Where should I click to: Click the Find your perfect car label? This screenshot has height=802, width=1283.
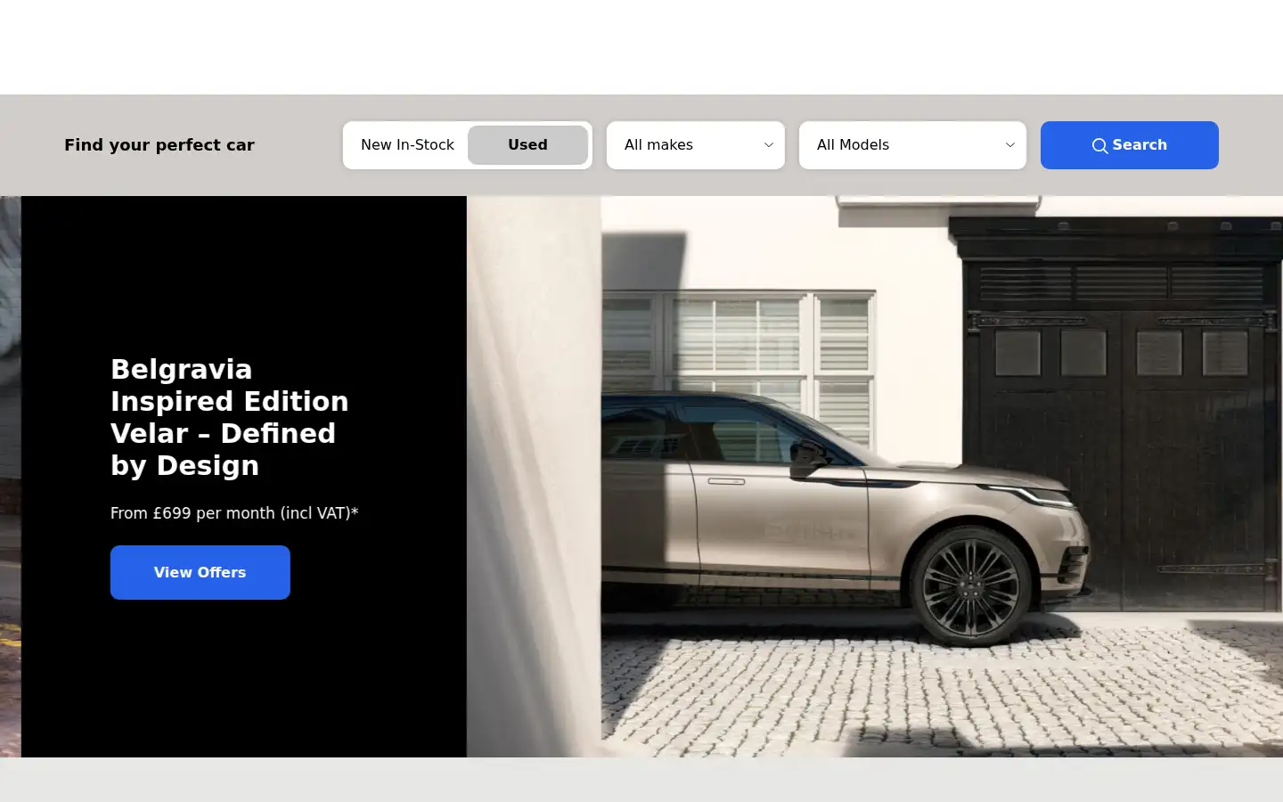coord(159,145)
